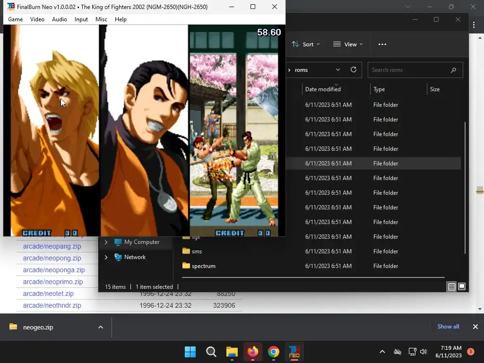Image resolution: width=484 pixels, height=363 pixels.
Task: Open arcade/neothndr.zip link in browser
Action: 52,305
